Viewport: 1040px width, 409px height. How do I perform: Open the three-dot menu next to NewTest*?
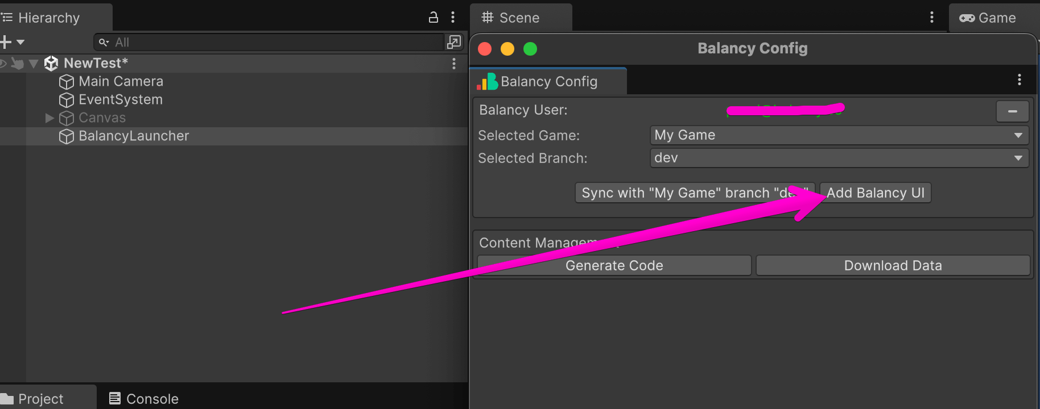[x=453, y=63]
